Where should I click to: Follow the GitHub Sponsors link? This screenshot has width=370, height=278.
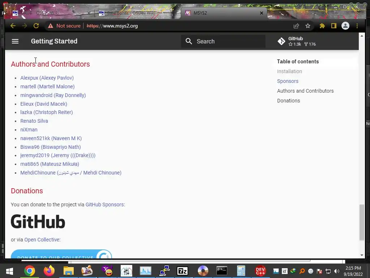tap(104, 205)
